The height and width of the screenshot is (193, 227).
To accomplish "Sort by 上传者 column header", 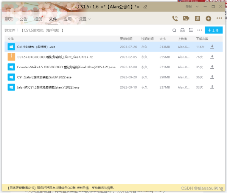I will click(182, 39).
